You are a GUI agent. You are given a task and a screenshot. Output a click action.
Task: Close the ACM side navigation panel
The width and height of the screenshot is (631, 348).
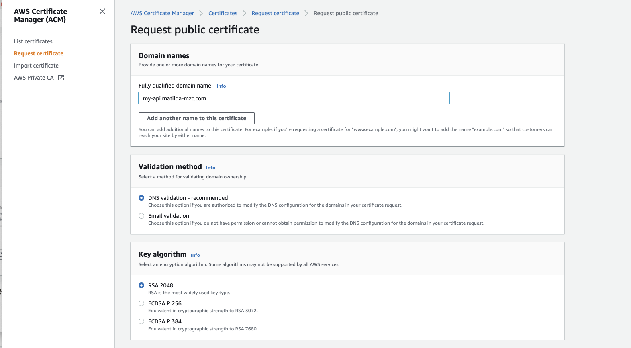[x=102, y=11]
